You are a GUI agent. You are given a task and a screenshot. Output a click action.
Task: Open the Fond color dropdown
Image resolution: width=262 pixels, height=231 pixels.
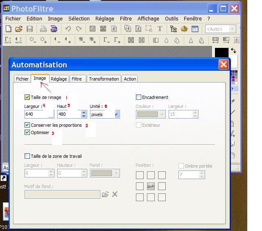pyautogui.click(x=116, y=173)
